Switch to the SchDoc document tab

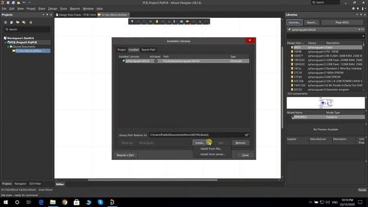pyautogui.click(x=113, y=15)
